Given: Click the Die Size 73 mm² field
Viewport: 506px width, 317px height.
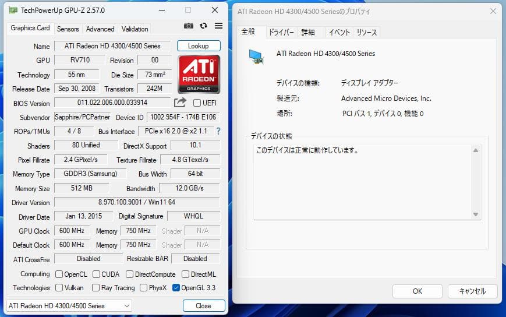Looking at the screenshot, I should click(154, 74).
